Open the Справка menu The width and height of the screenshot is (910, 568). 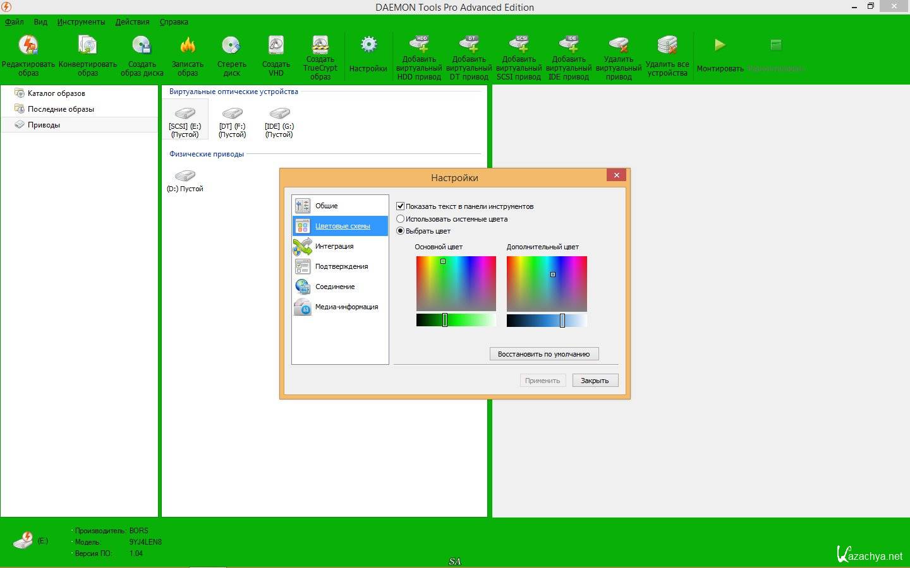(x=174, y=22)
